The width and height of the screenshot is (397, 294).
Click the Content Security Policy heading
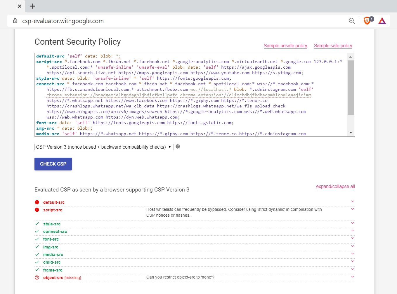[77, 42]
